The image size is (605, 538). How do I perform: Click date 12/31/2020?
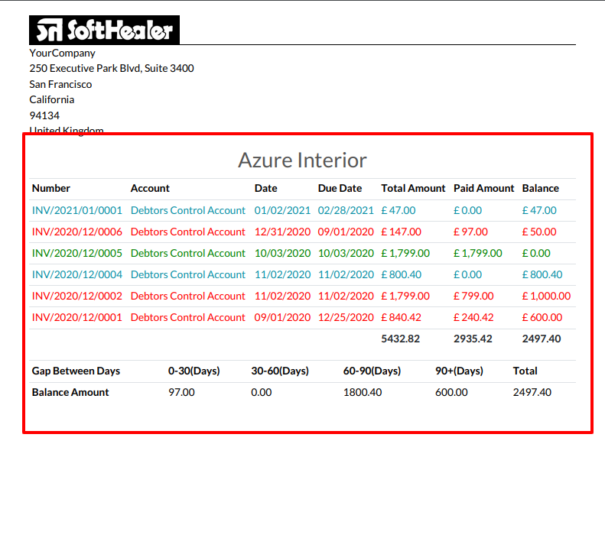point(282,232)
